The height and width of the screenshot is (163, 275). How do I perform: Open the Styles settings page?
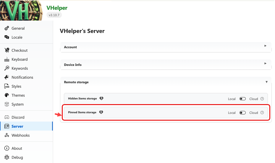[x=16, y=86]
